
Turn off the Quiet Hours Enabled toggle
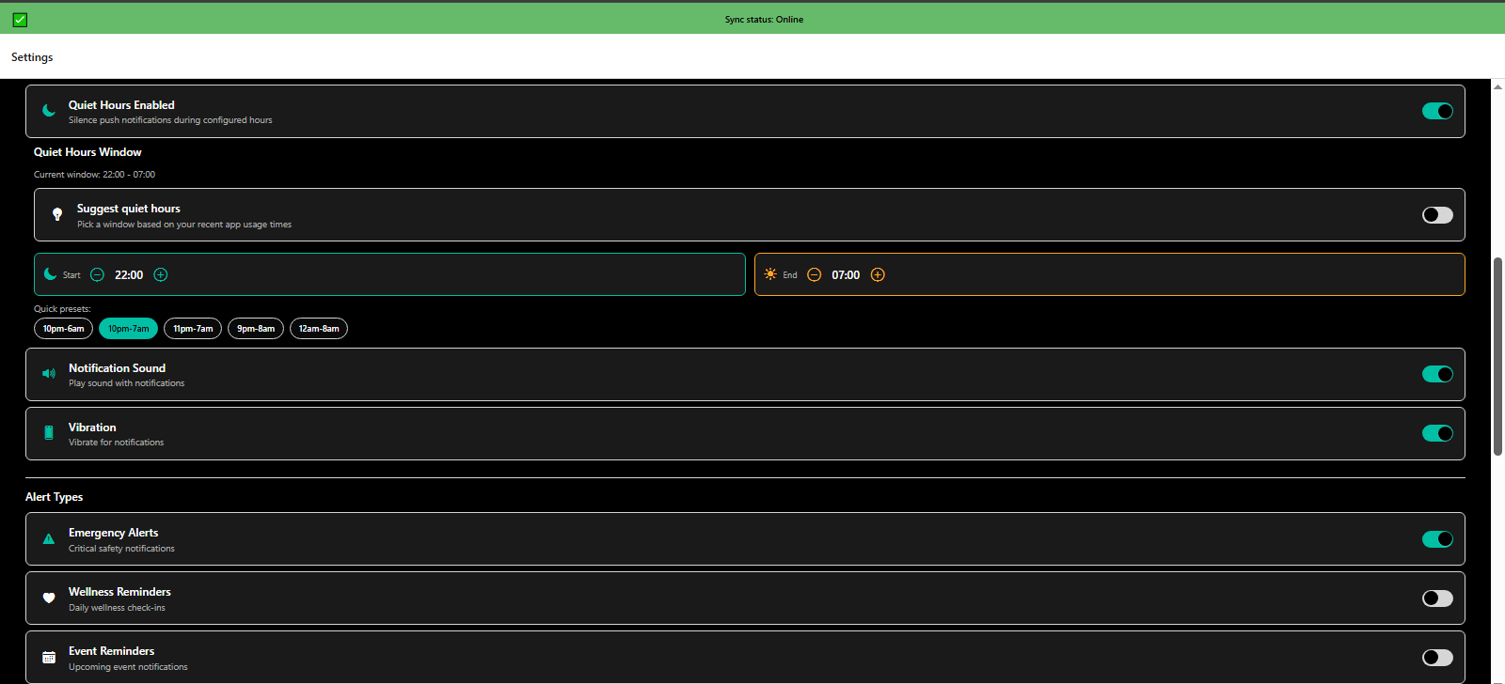point(1437,111)
